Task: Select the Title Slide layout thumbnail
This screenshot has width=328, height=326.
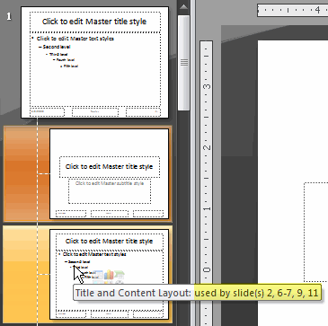Action: tap(109, 174)
